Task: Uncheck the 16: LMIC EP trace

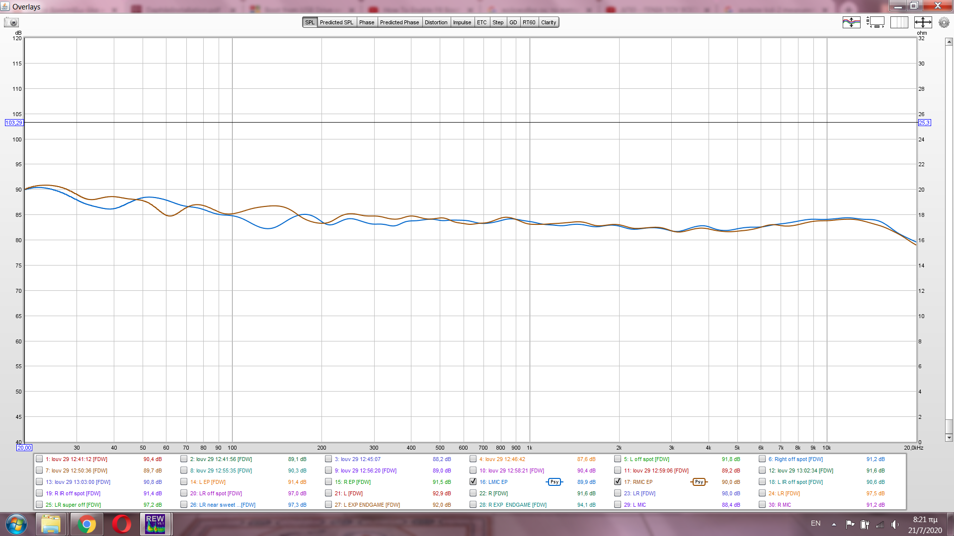Action: pos(473,481)
